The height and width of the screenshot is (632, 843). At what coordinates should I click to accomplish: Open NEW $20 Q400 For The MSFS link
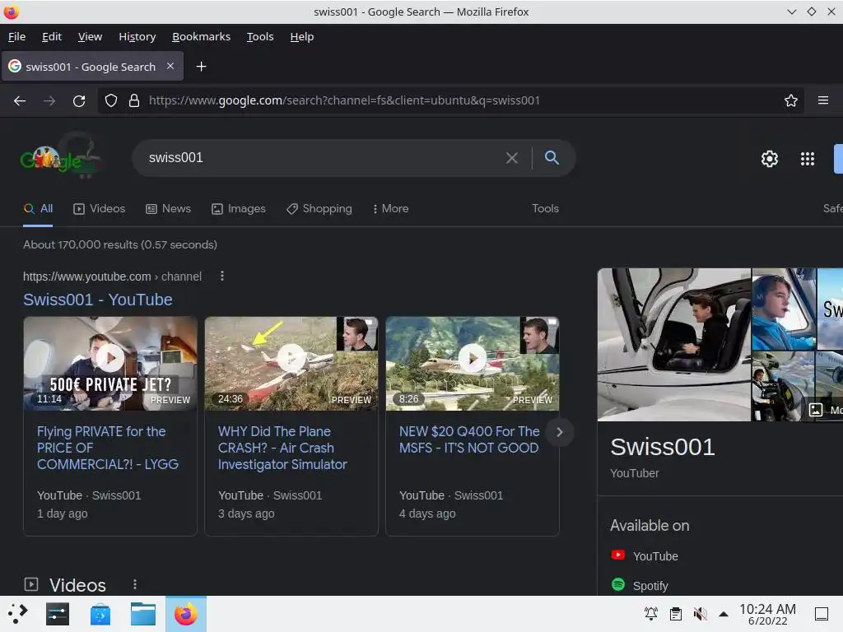click(x=469, y=439)
